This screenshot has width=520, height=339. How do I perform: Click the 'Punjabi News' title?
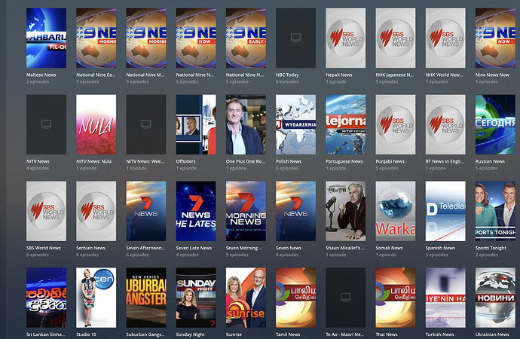click(390, 161)
